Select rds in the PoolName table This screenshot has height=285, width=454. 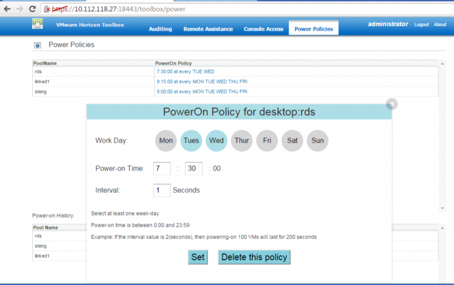[x=38, y=72]
